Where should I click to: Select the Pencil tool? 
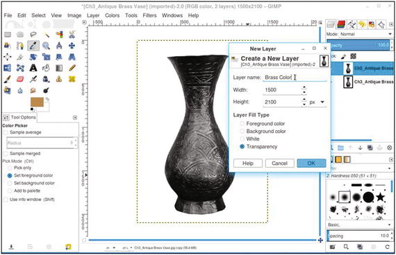click(72, 68)
